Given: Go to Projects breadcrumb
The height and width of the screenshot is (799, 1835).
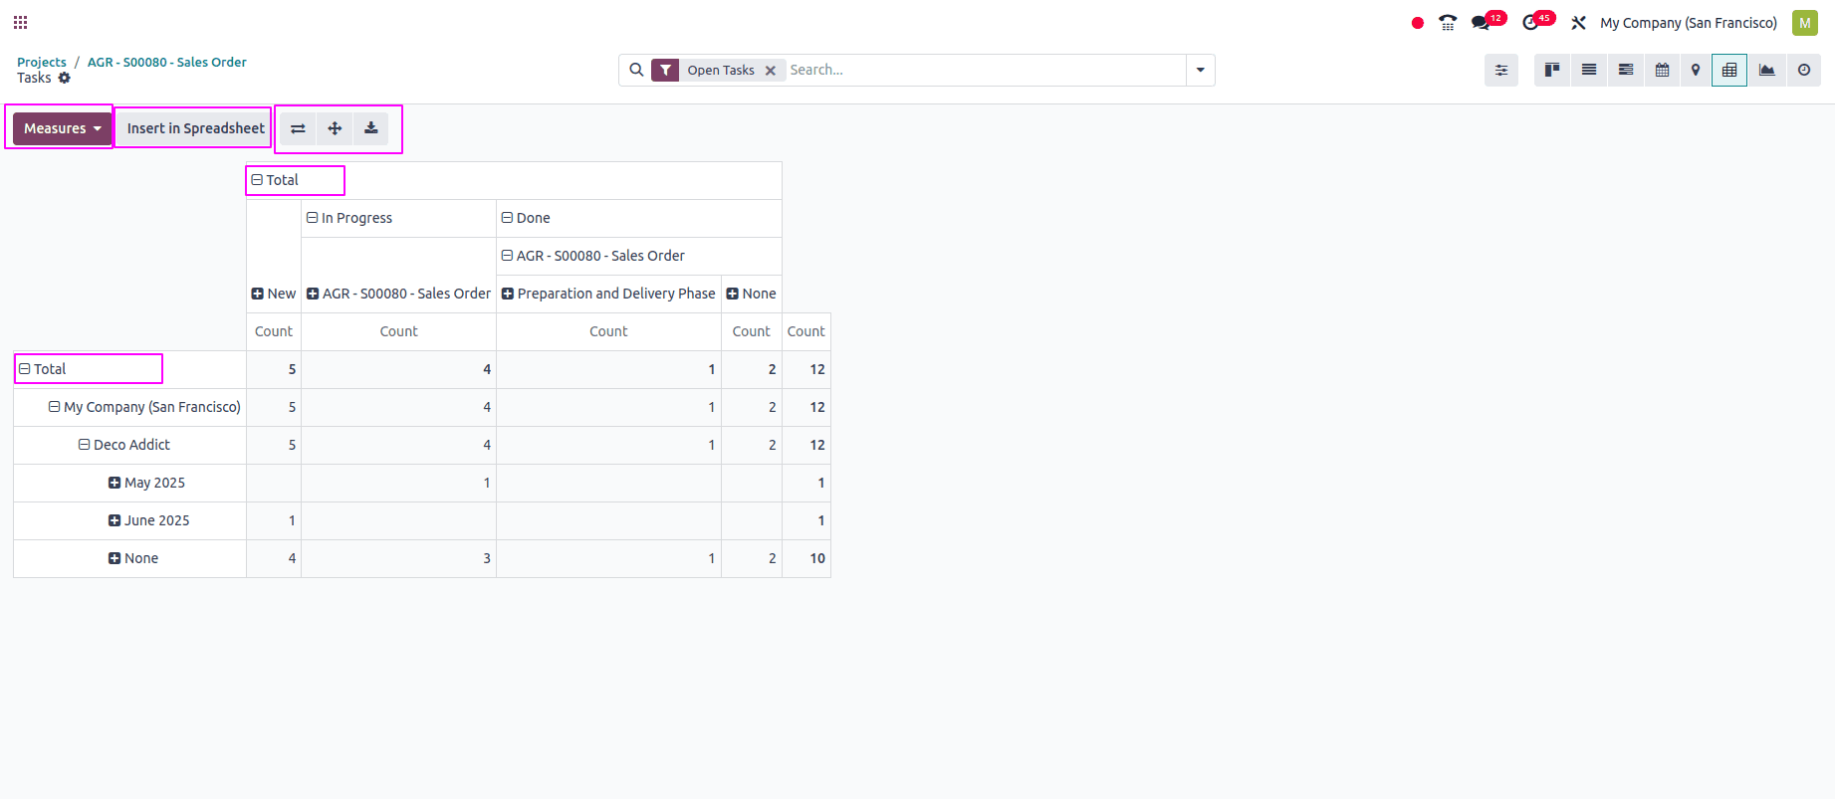Looking at the screenshot, I should [x=42, y=62].
